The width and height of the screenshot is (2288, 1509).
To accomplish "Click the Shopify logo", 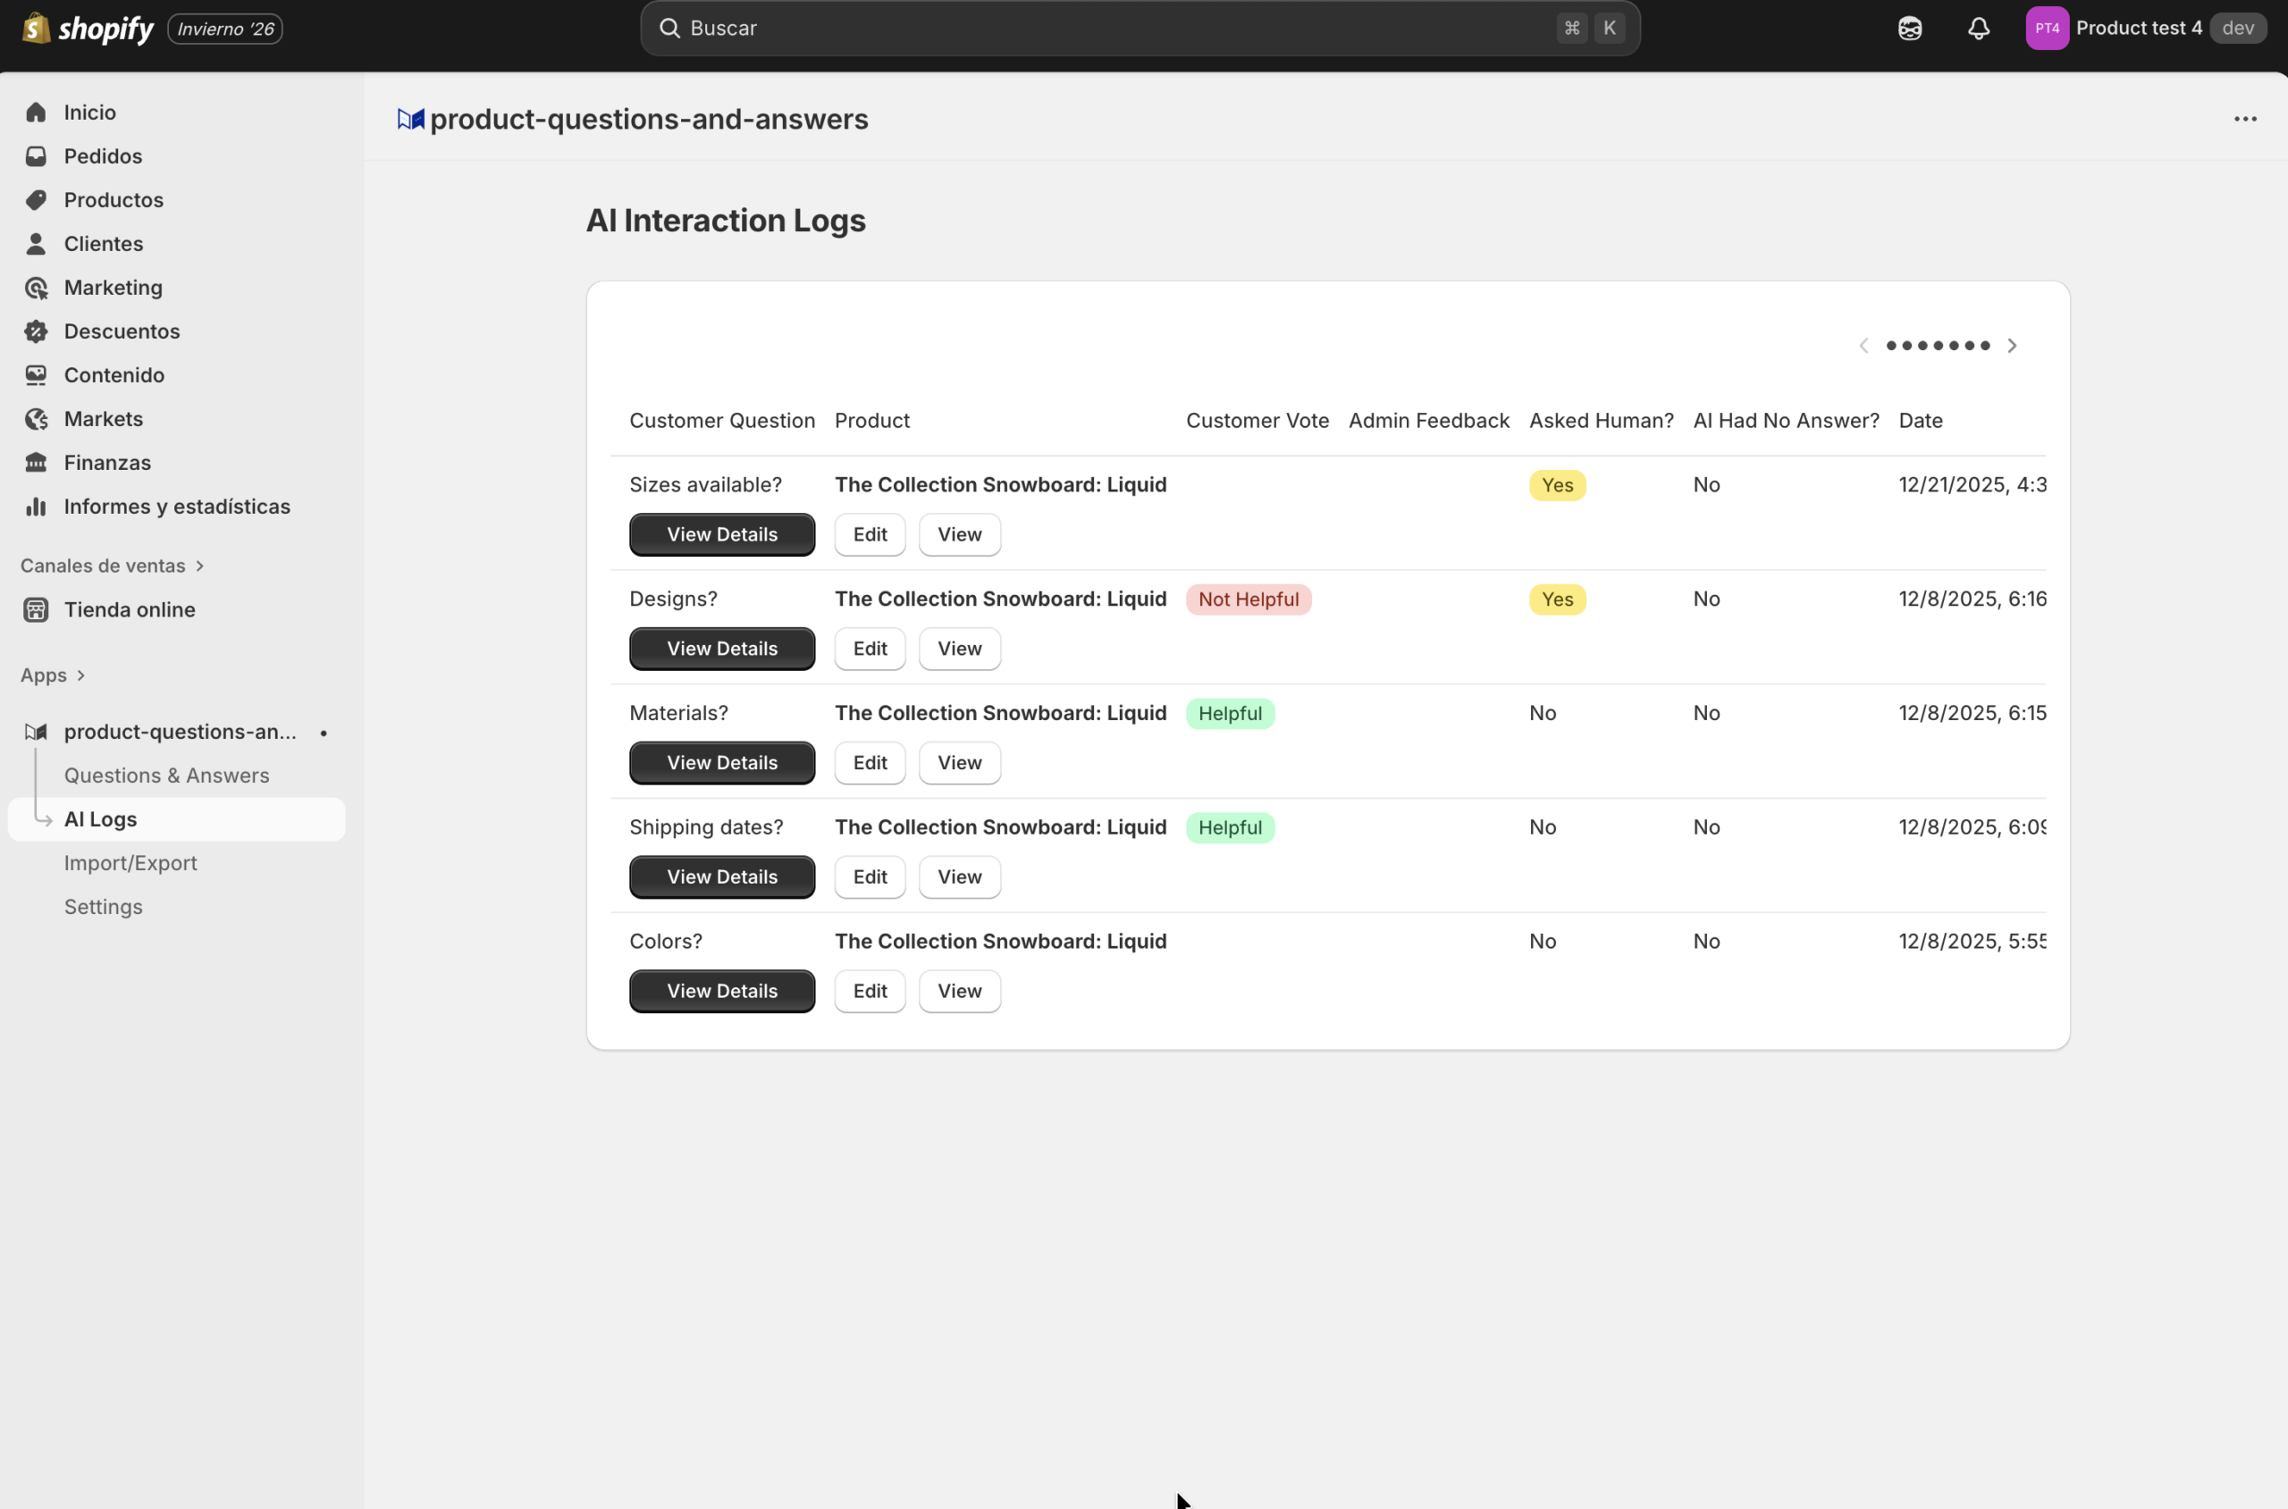I will click(x=88, y=28).
